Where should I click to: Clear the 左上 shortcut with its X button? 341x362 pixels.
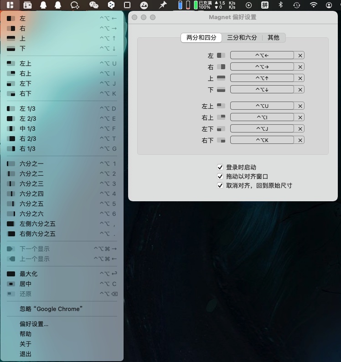pyautogui.click(x=300, y=106)
